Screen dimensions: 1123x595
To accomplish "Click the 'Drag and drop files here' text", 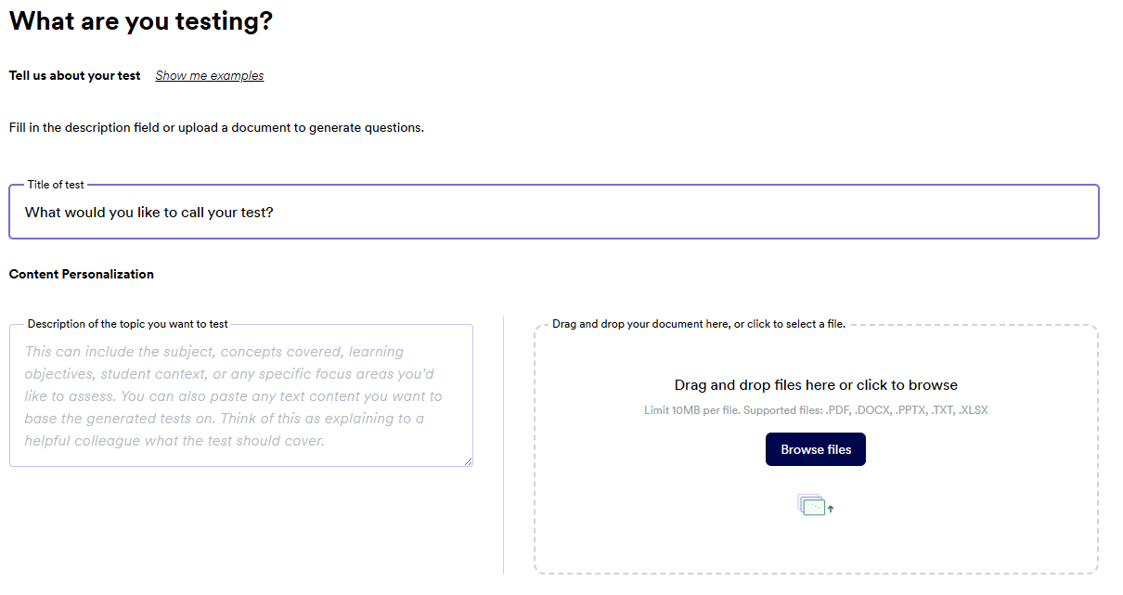I will click(815, 385).
